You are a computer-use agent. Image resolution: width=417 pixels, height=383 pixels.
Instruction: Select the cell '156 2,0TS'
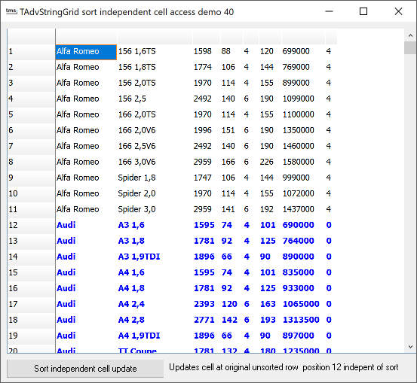click(155, 84)
